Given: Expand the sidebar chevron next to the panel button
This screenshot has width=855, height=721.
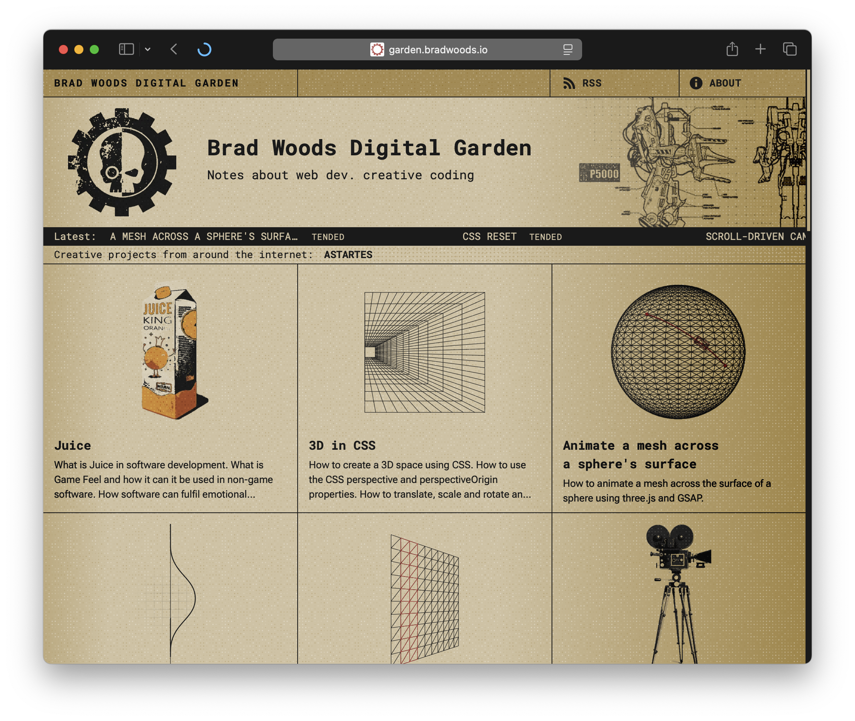Looking at the screenshot, I should 148,49.
